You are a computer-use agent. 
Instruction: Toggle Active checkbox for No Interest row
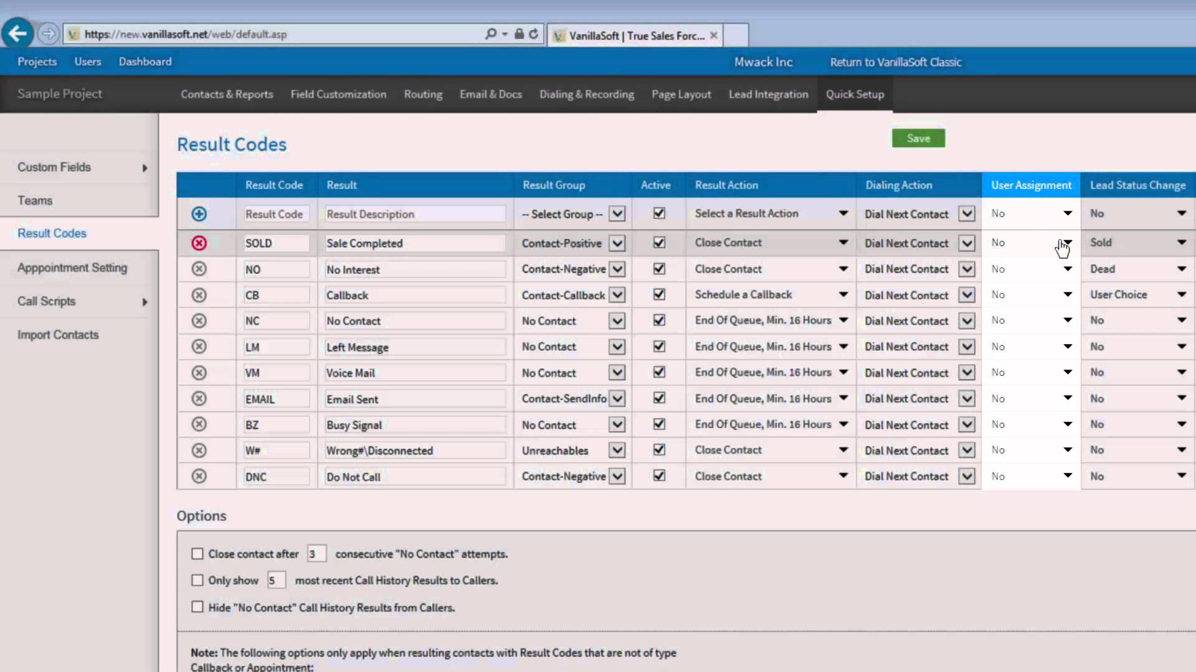pos(659,268)
